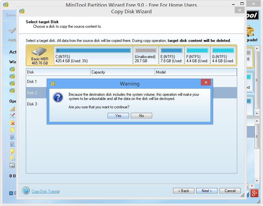Click the help question icon beside the tutorial link

pos(26,191)
